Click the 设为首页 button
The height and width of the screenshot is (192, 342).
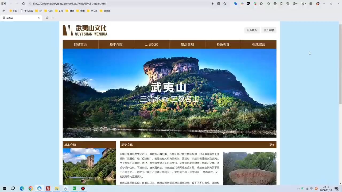click(252, 30)
